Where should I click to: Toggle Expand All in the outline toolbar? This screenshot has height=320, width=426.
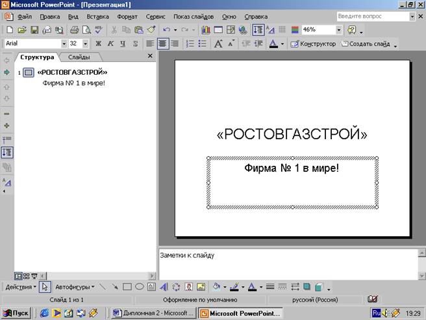[x=6, y=152]
